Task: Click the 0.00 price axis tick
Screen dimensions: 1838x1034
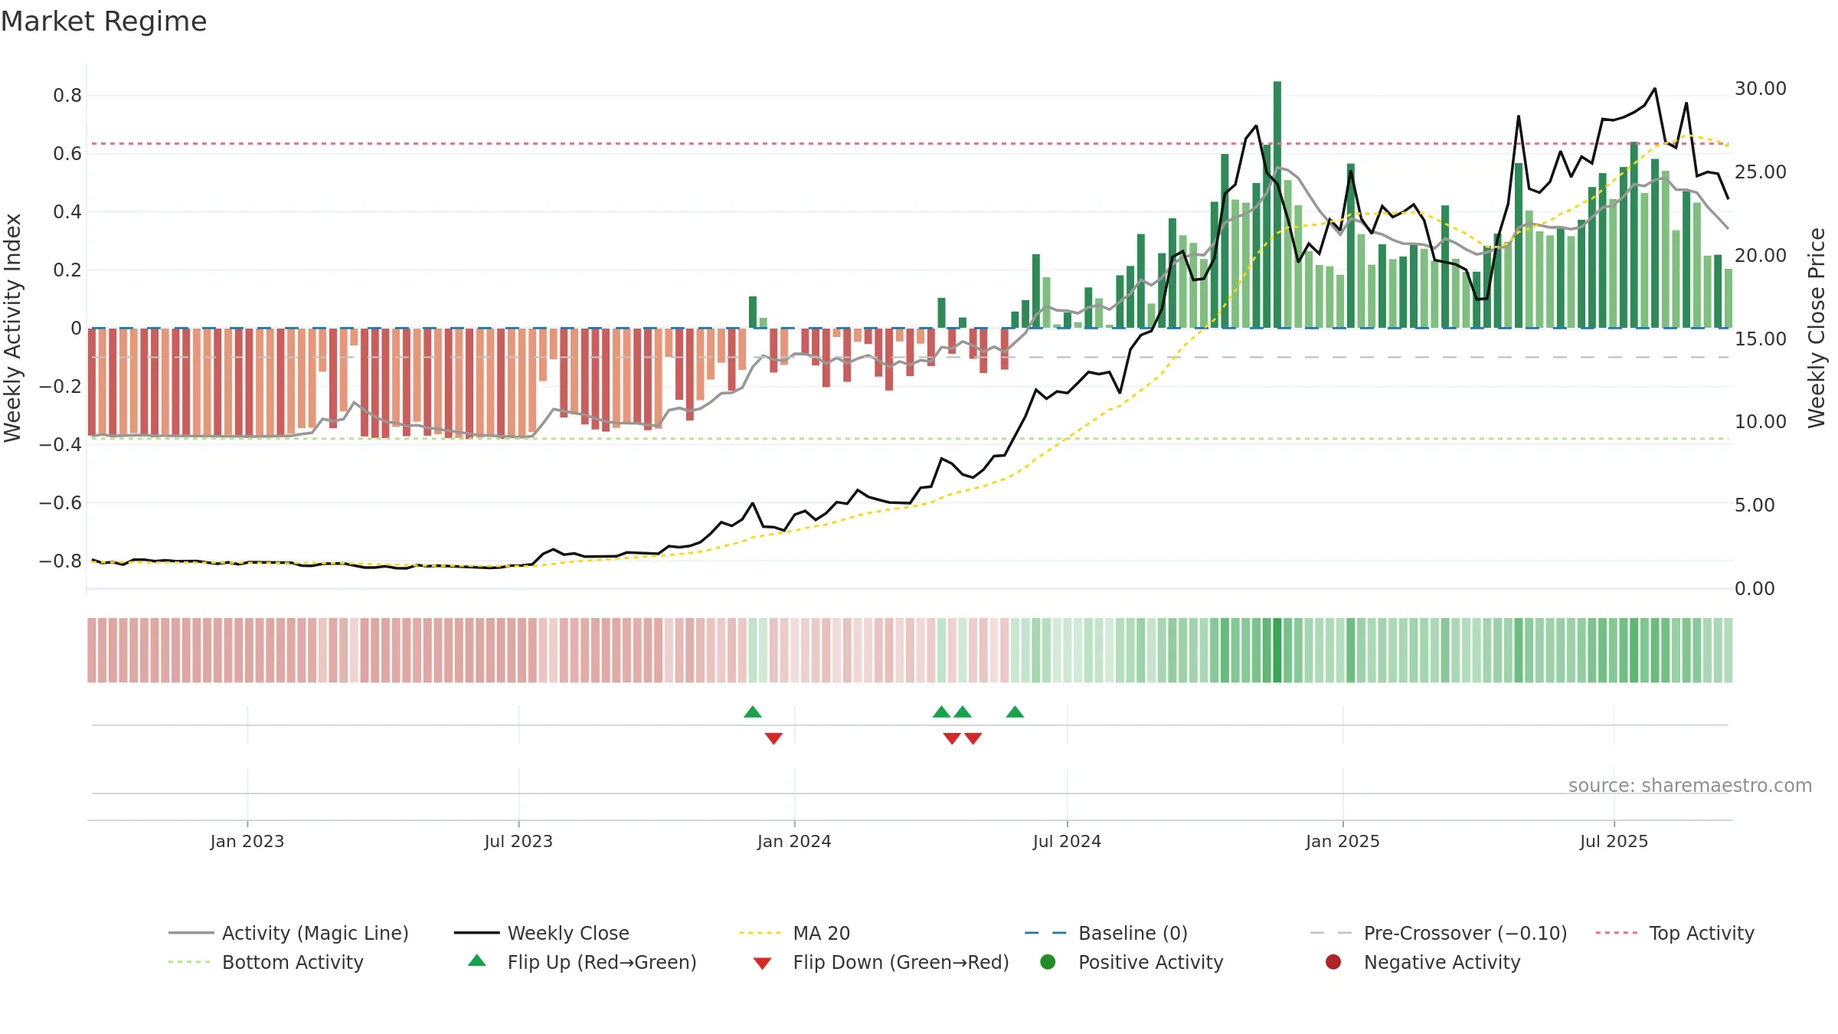Action: 1755,589
